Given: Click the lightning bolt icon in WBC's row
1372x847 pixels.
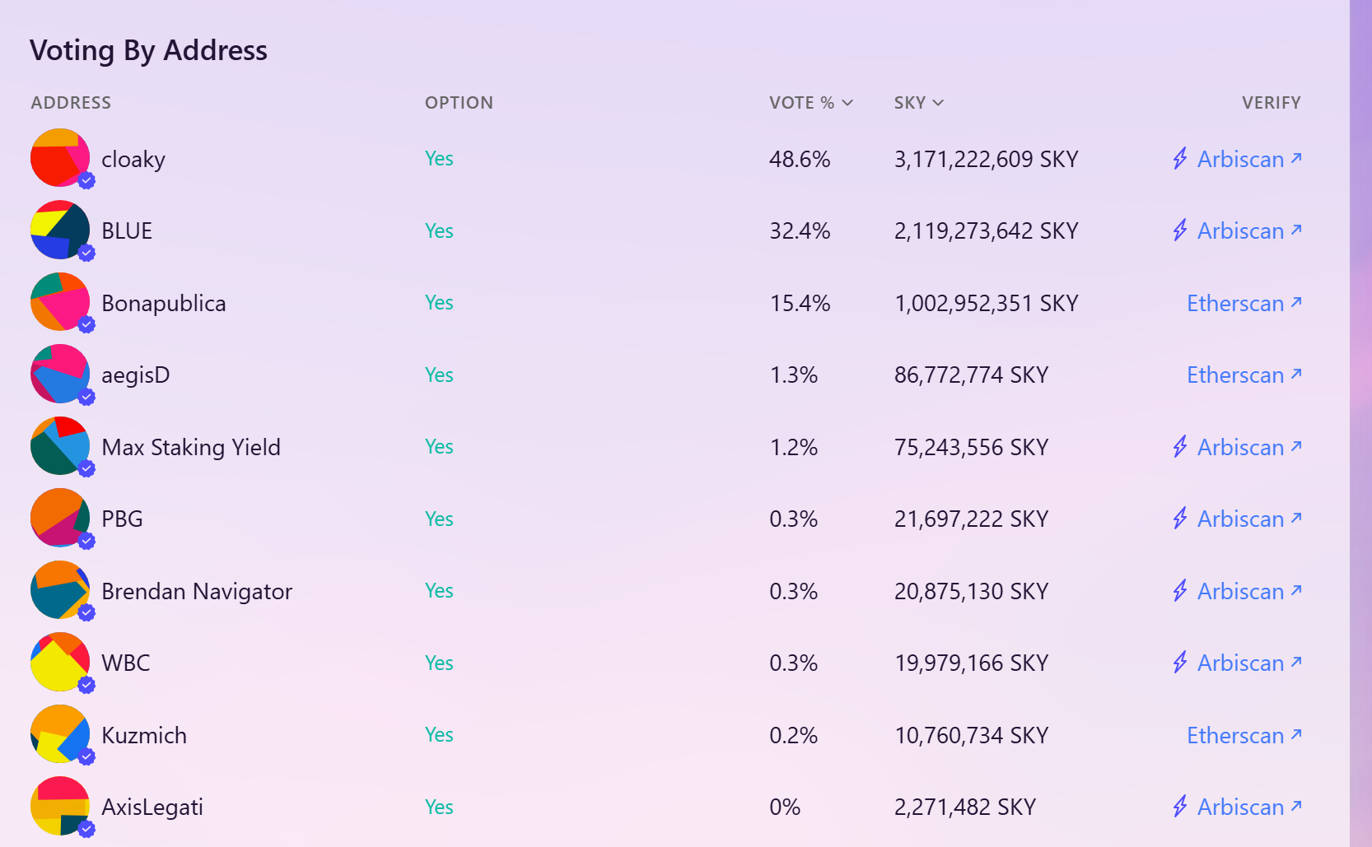Looking at the screenshot, I should pos(1180,662).
